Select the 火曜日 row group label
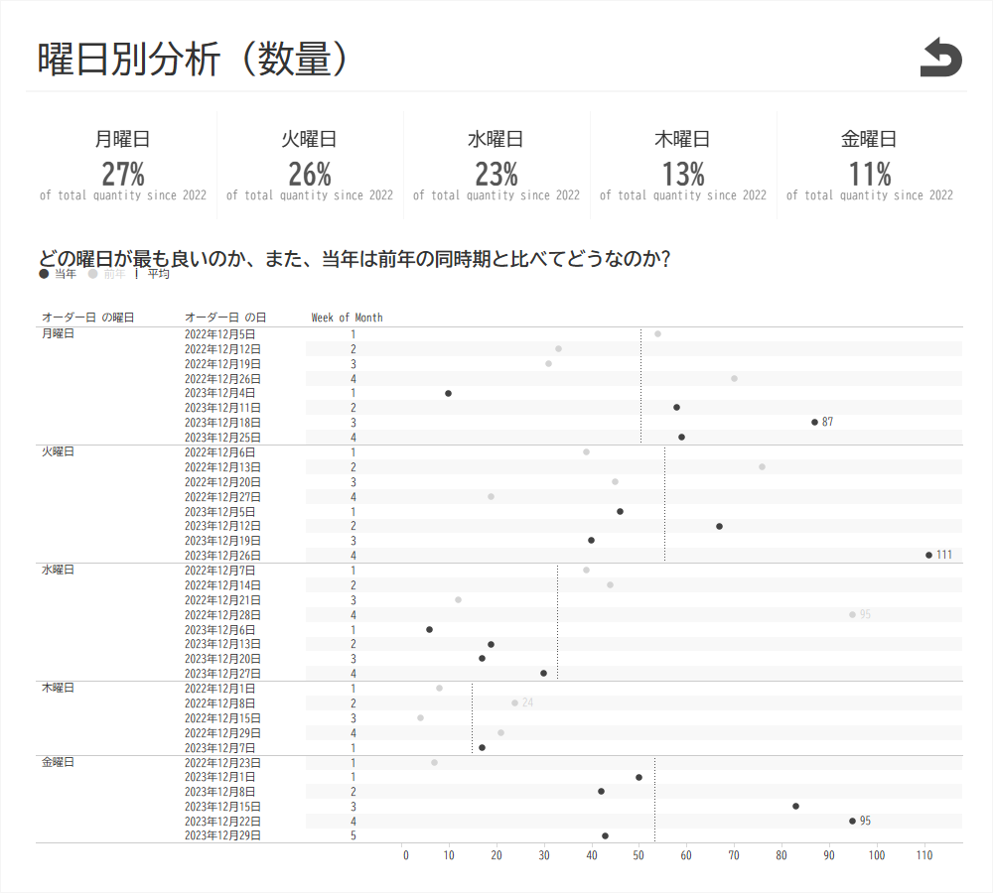 pyautogui.click(x=58, y=451)
